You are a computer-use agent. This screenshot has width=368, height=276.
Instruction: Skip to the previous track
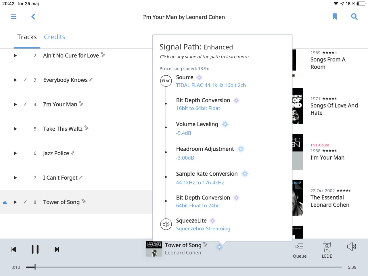point(14,249)
